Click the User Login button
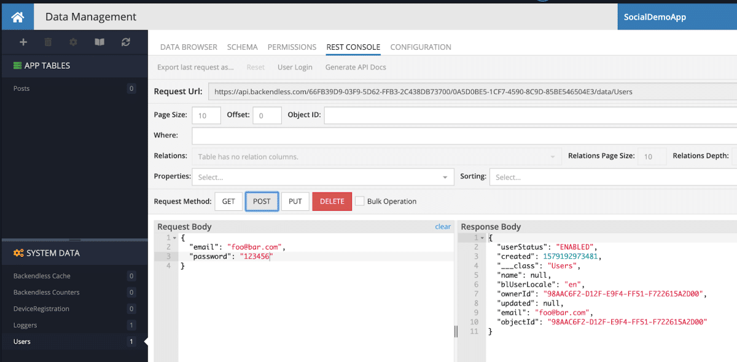The width and height of the screenshot is (737, 362). tap(294, 67)
